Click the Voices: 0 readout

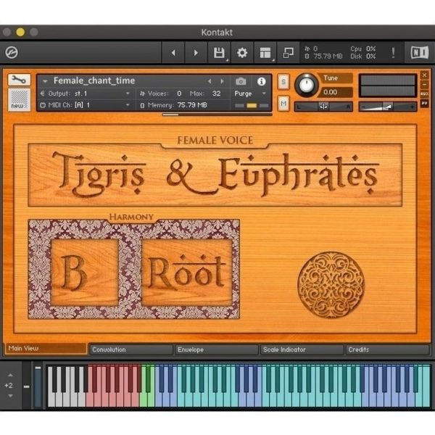coord(161,94)
